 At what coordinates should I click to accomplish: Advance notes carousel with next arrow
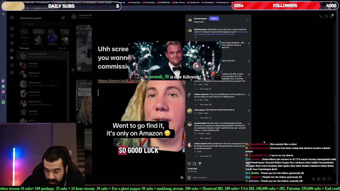click(66, 39)
